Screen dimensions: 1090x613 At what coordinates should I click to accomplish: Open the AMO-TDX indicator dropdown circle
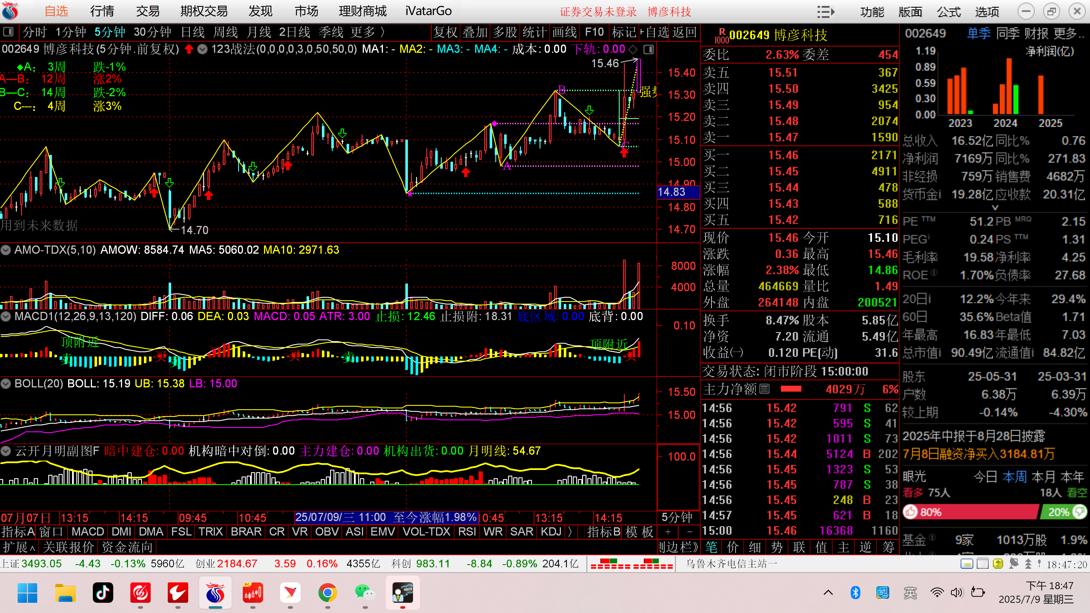(x=6, y=250)
